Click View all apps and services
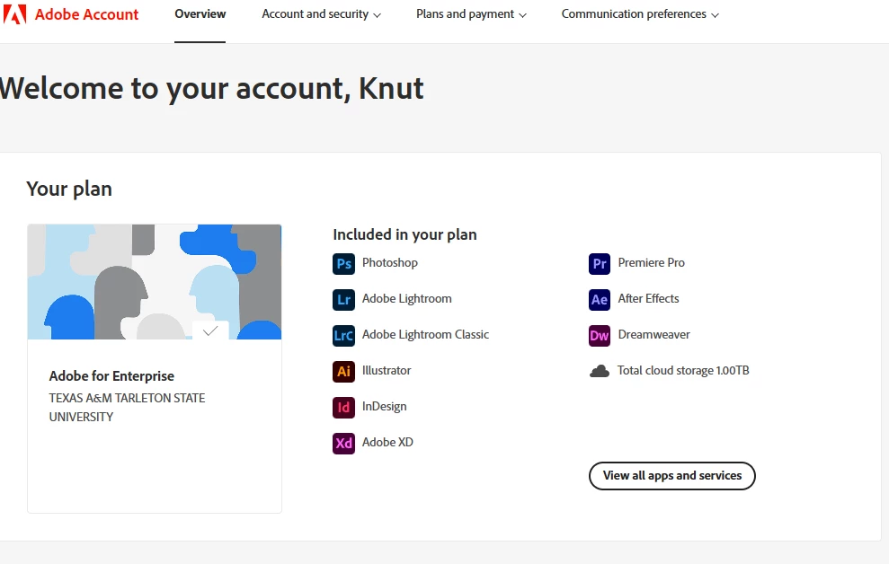The width and height of the screenshot is (889, 564). pos(671,476)
